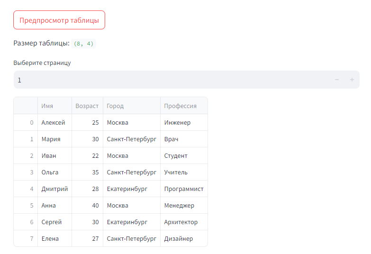
Task: Click the age cell 22
Action: 87,155
